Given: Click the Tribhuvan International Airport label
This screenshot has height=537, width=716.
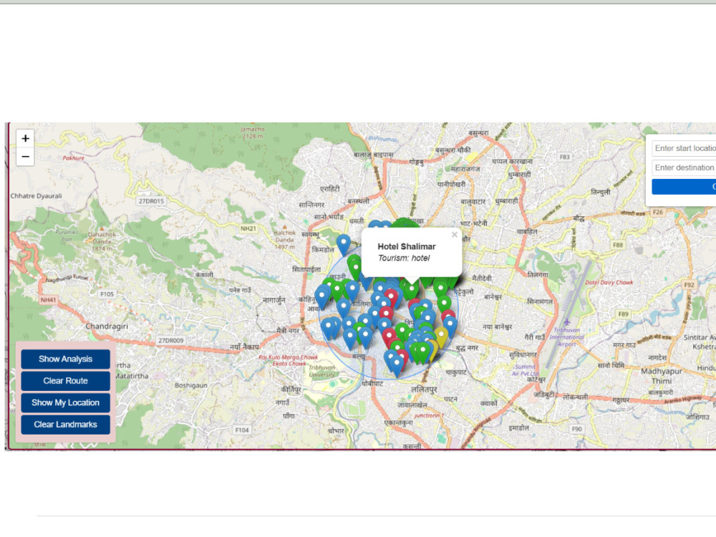Looking at the screenshot, I should (x=566, y=337).
